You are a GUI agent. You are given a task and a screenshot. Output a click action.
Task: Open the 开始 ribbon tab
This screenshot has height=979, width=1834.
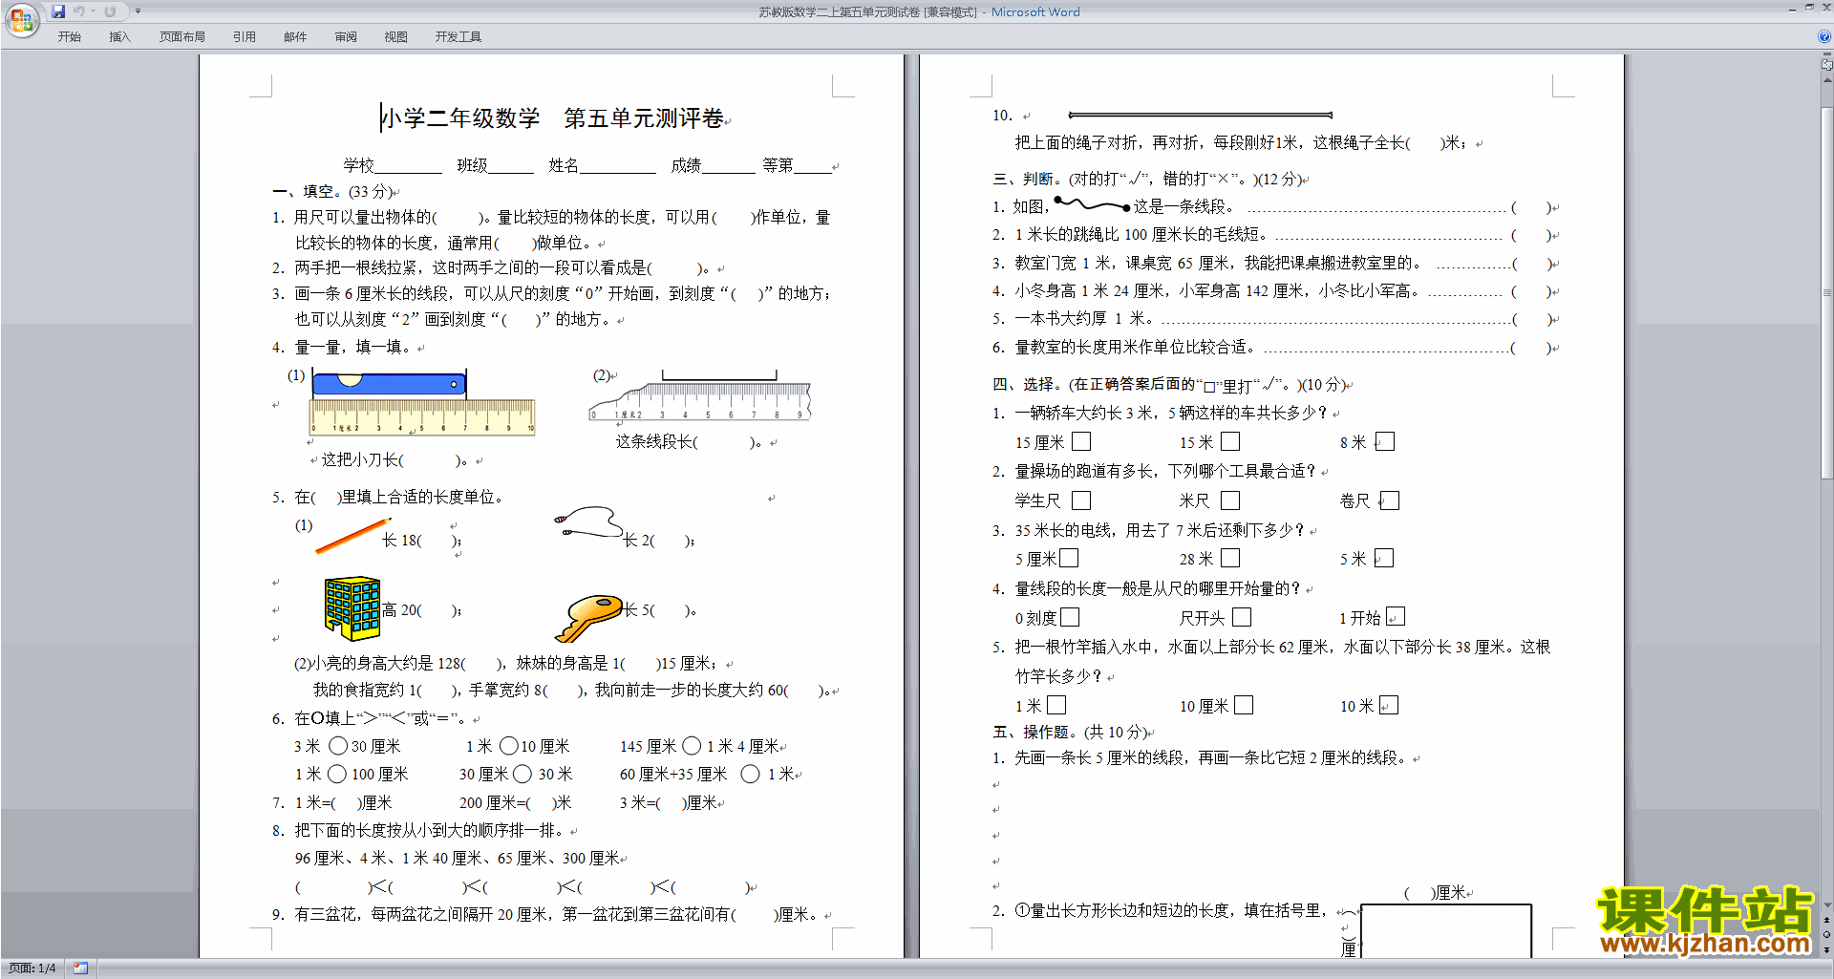coord(69,36)
